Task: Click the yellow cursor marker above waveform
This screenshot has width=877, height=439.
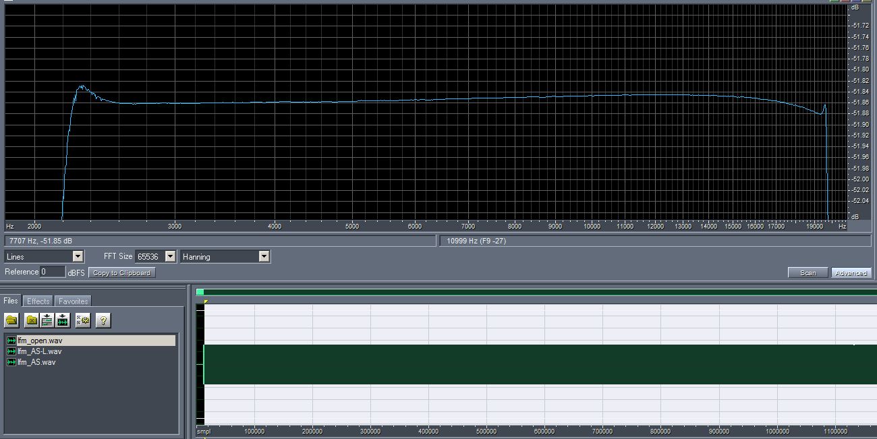Action: [x=206, y=301]
